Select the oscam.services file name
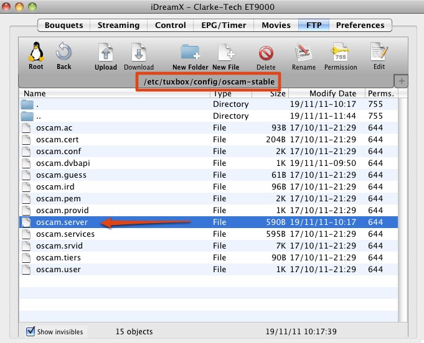The width and height of the screenshot is (424, 343). pyautogui.click(x=65, y=234)
